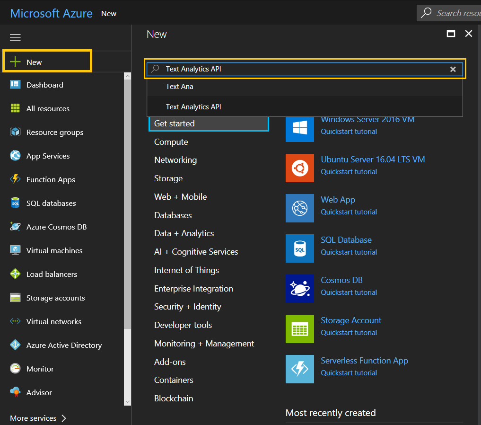The image size is (481, 425).
Task: Select Internet of Things category
Action: (186, 270)
